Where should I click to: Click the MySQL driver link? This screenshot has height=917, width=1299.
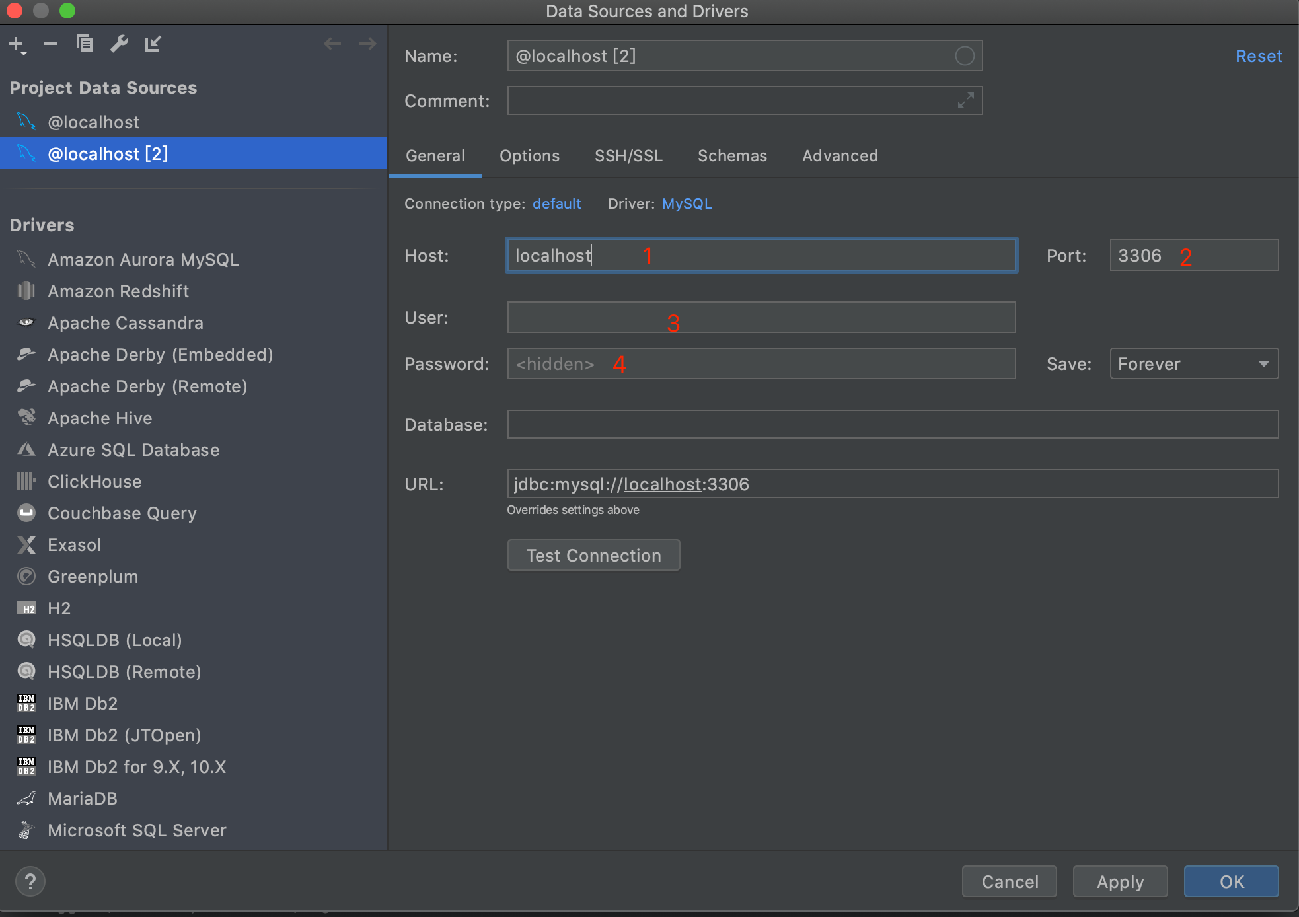tap(687, 203)
